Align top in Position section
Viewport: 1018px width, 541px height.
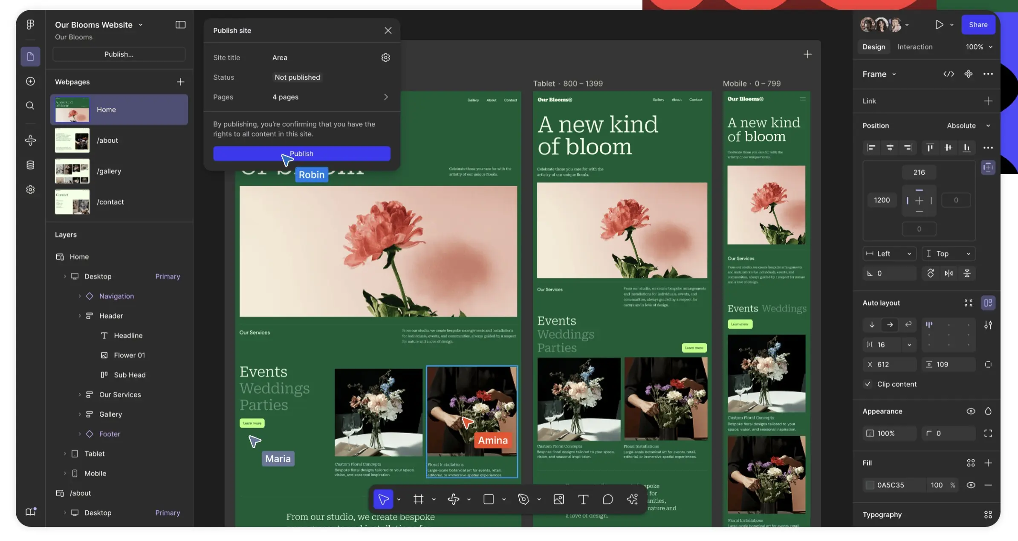pos(930,148)
